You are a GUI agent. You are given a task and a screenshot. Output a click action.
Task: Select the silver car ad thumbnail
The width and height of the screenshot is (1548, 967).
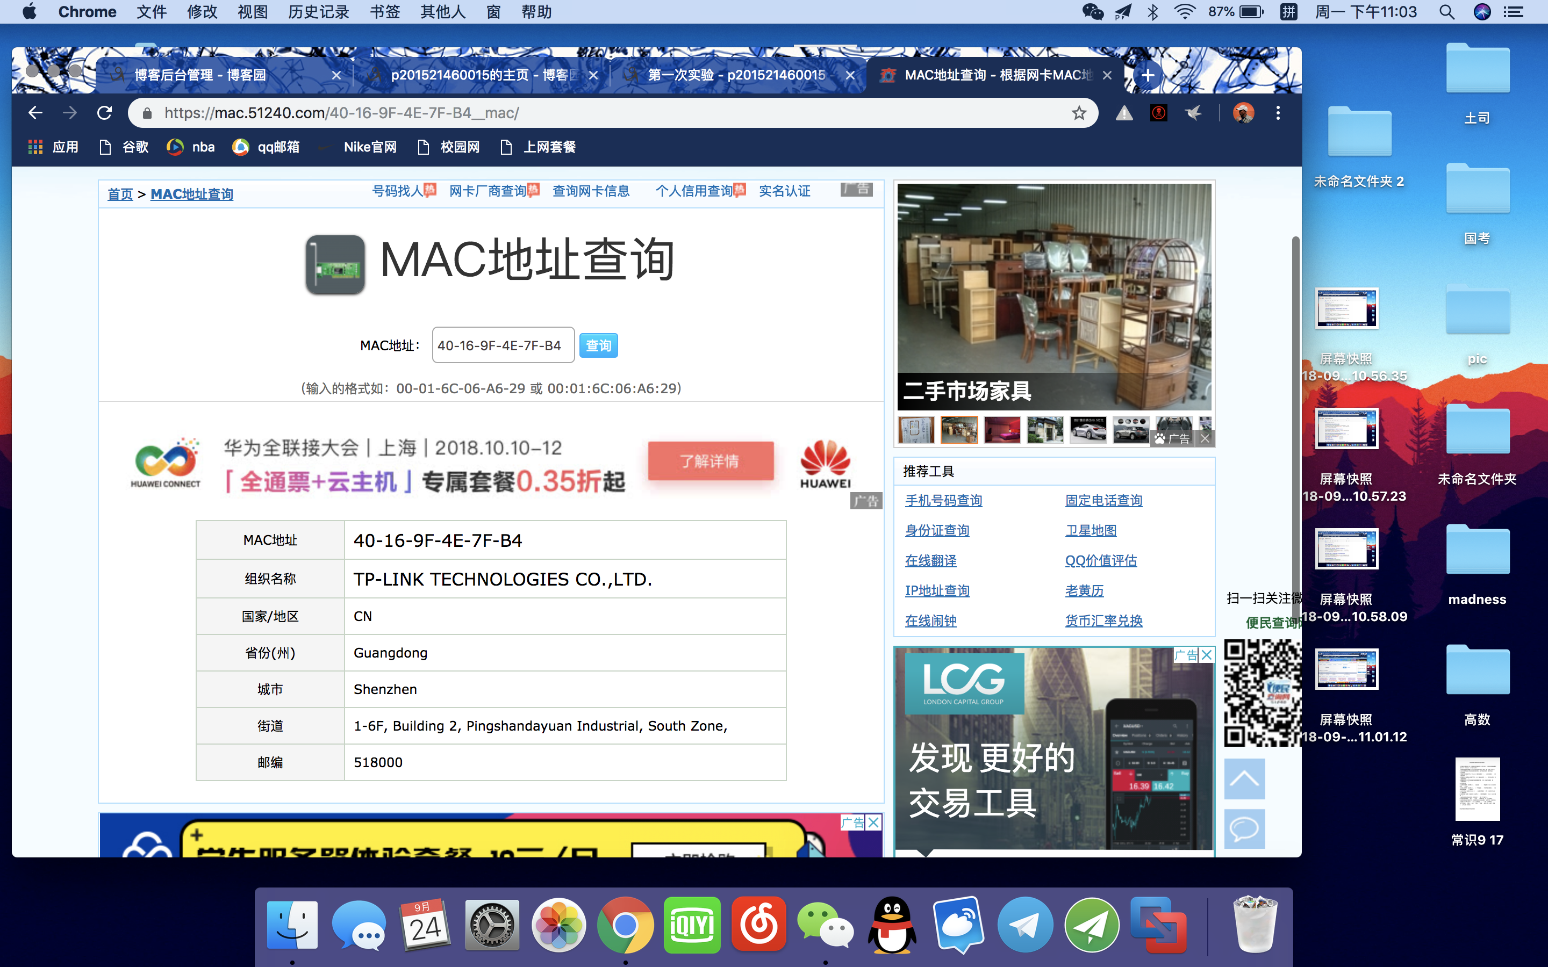point(1088,429)
